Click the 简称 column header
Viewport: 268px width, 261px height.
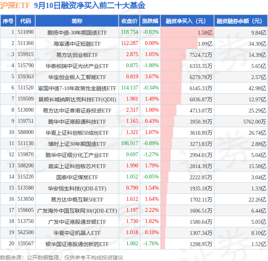(77, 21)
